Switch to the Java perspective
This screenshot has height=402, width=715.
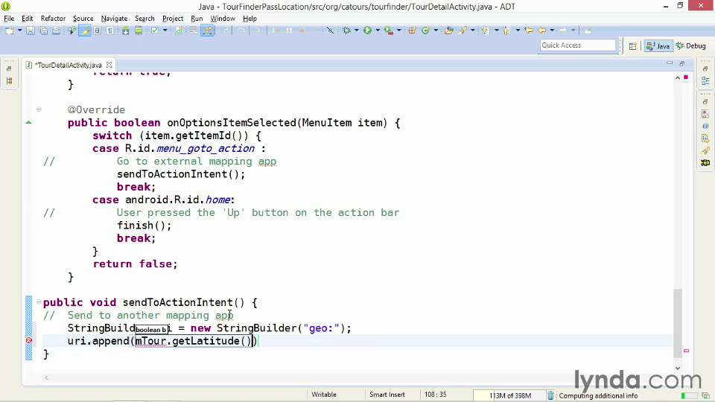[x=658, y=45]
